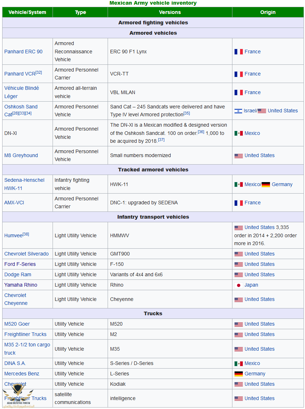The image size is (305, 409).
Task: Open the M35 2-1/2 ton cargo truck link
Action: (27, 349)
